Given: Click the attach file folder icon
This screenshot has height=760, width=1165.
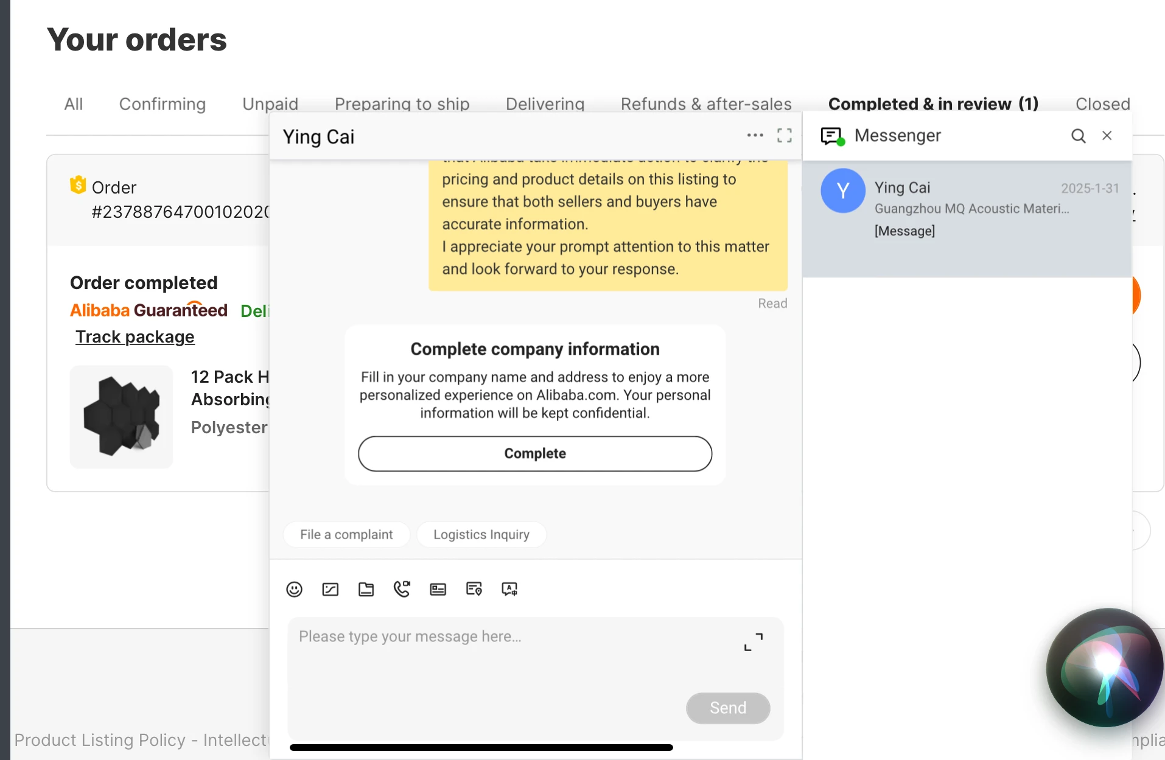Looking at the screenshot, I should [366, 589].
